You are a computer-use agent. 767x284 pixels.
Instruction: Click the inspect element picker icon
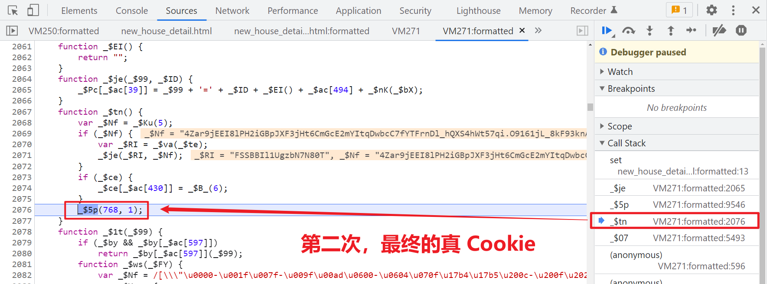[13, 10]
